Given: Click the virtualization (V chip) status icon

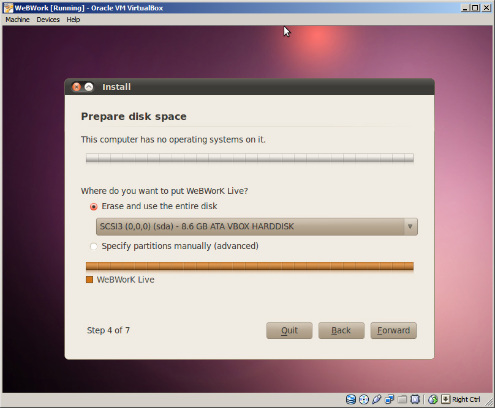Looking at the screenshot, I should click(x=415, y=399).
